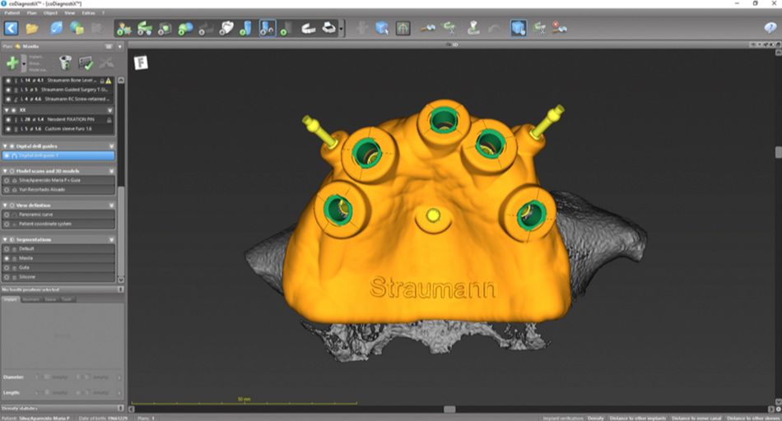Toggle visibility of Maxila segmentation
This screenshot has width=782, height=421.
pos(7,258)
